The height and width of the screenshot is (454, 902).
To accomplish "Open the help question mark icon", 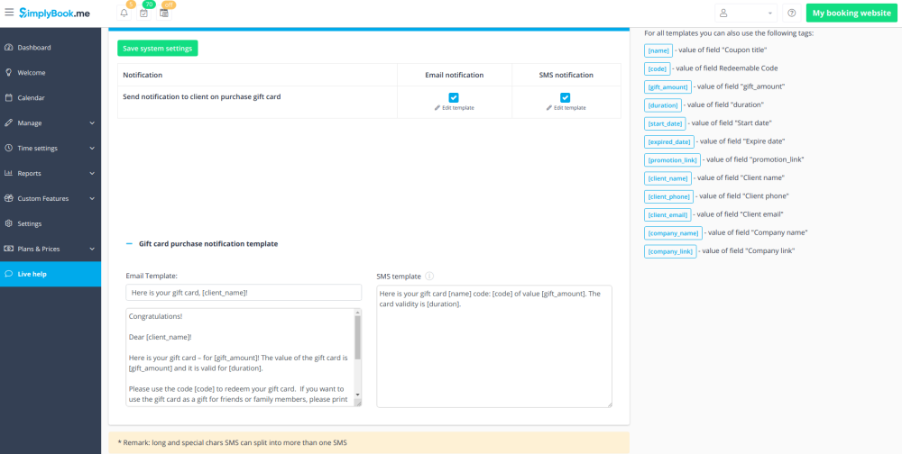I will [x=791, y=14].
